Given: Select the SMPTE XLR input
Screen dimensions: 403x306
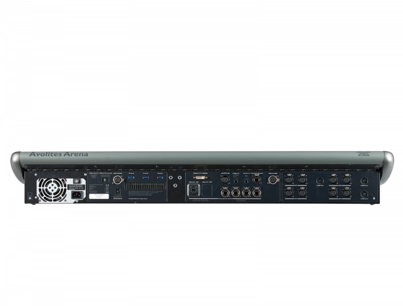Looking at the screenshot, I should point(225,180).
